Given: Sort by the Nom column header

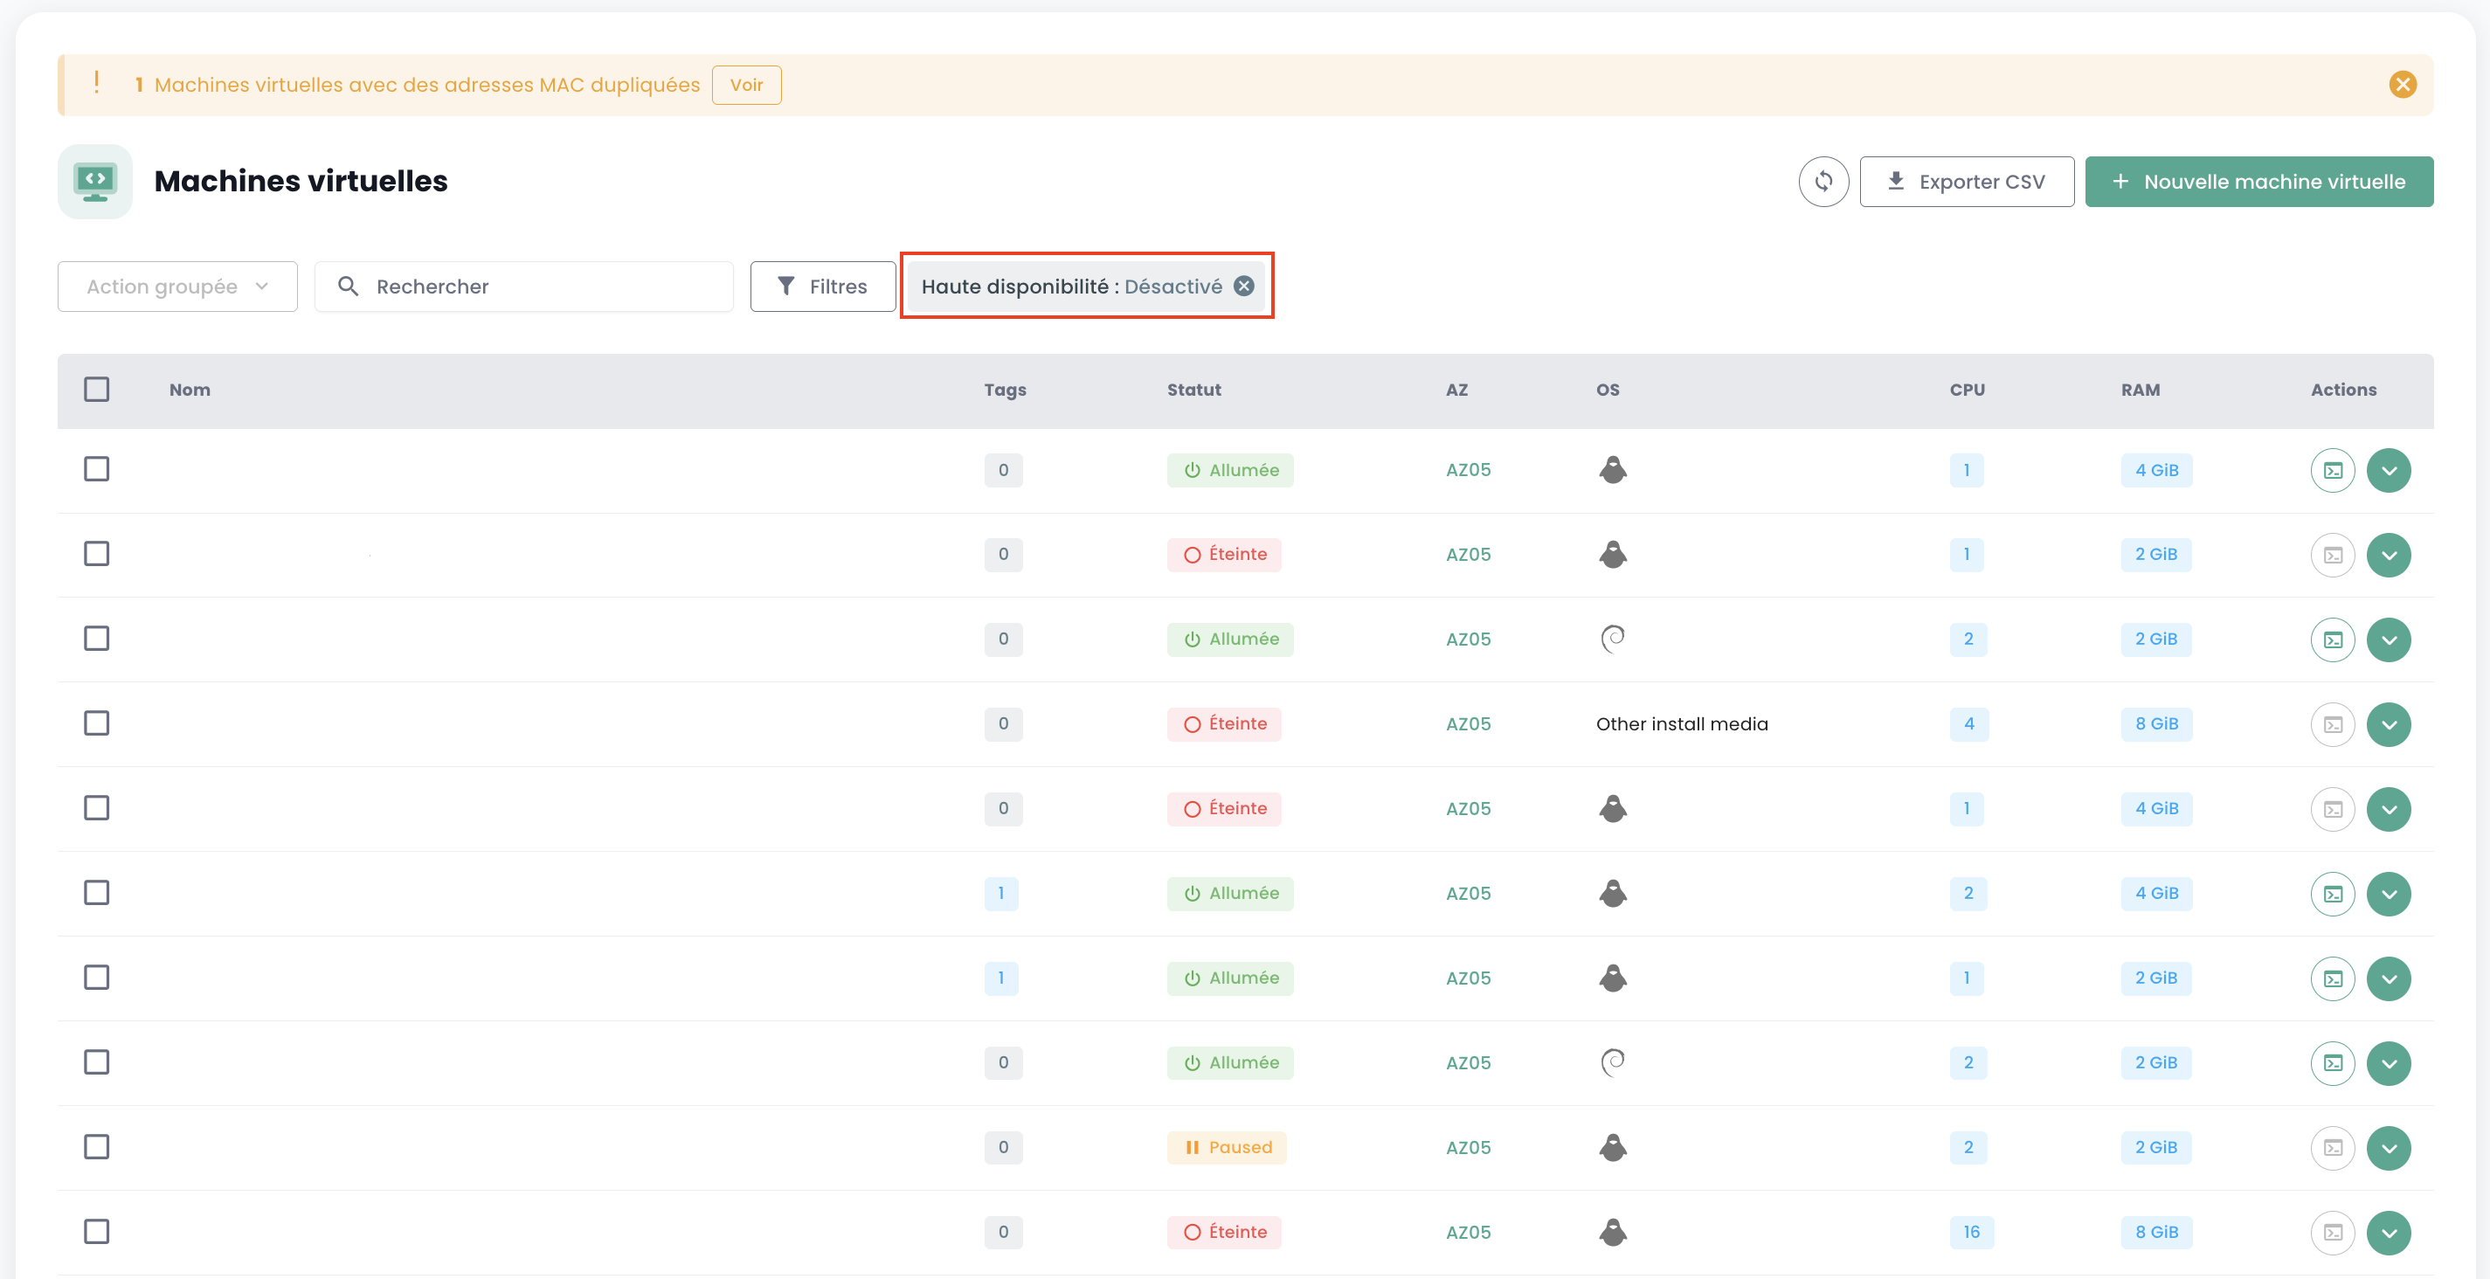Looking at the screenshot, I should coord(190,390).
